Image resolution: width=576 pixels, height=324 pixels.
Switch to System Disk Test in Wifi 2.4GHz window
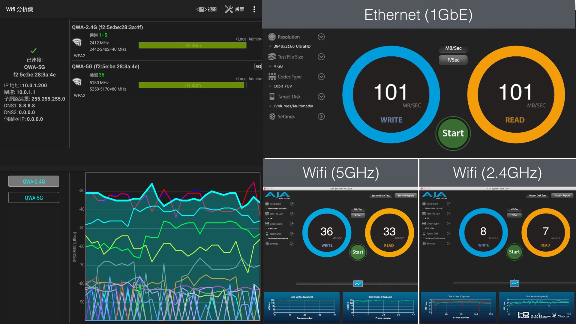[x=537, y=196]
